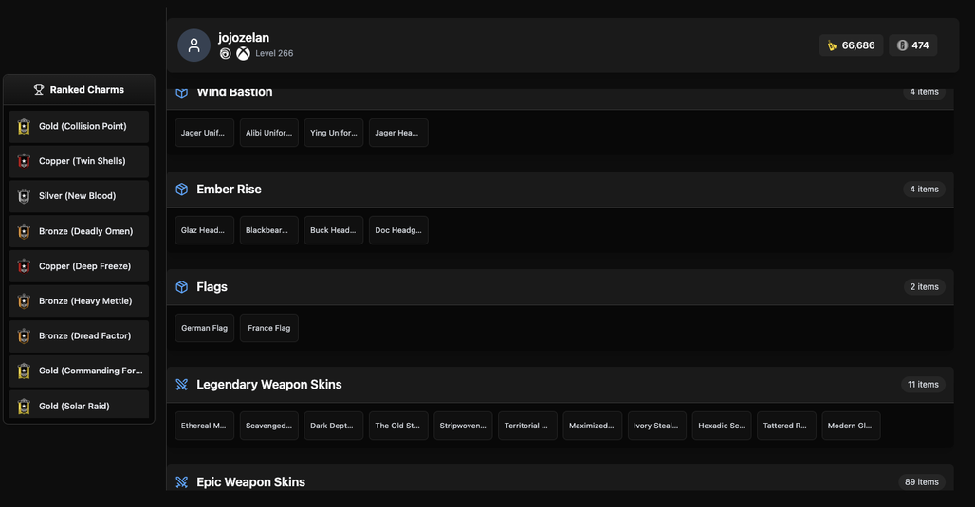
Task: Collapse the Flags section header
Action: pyautogui.click(x=560, y=287)
